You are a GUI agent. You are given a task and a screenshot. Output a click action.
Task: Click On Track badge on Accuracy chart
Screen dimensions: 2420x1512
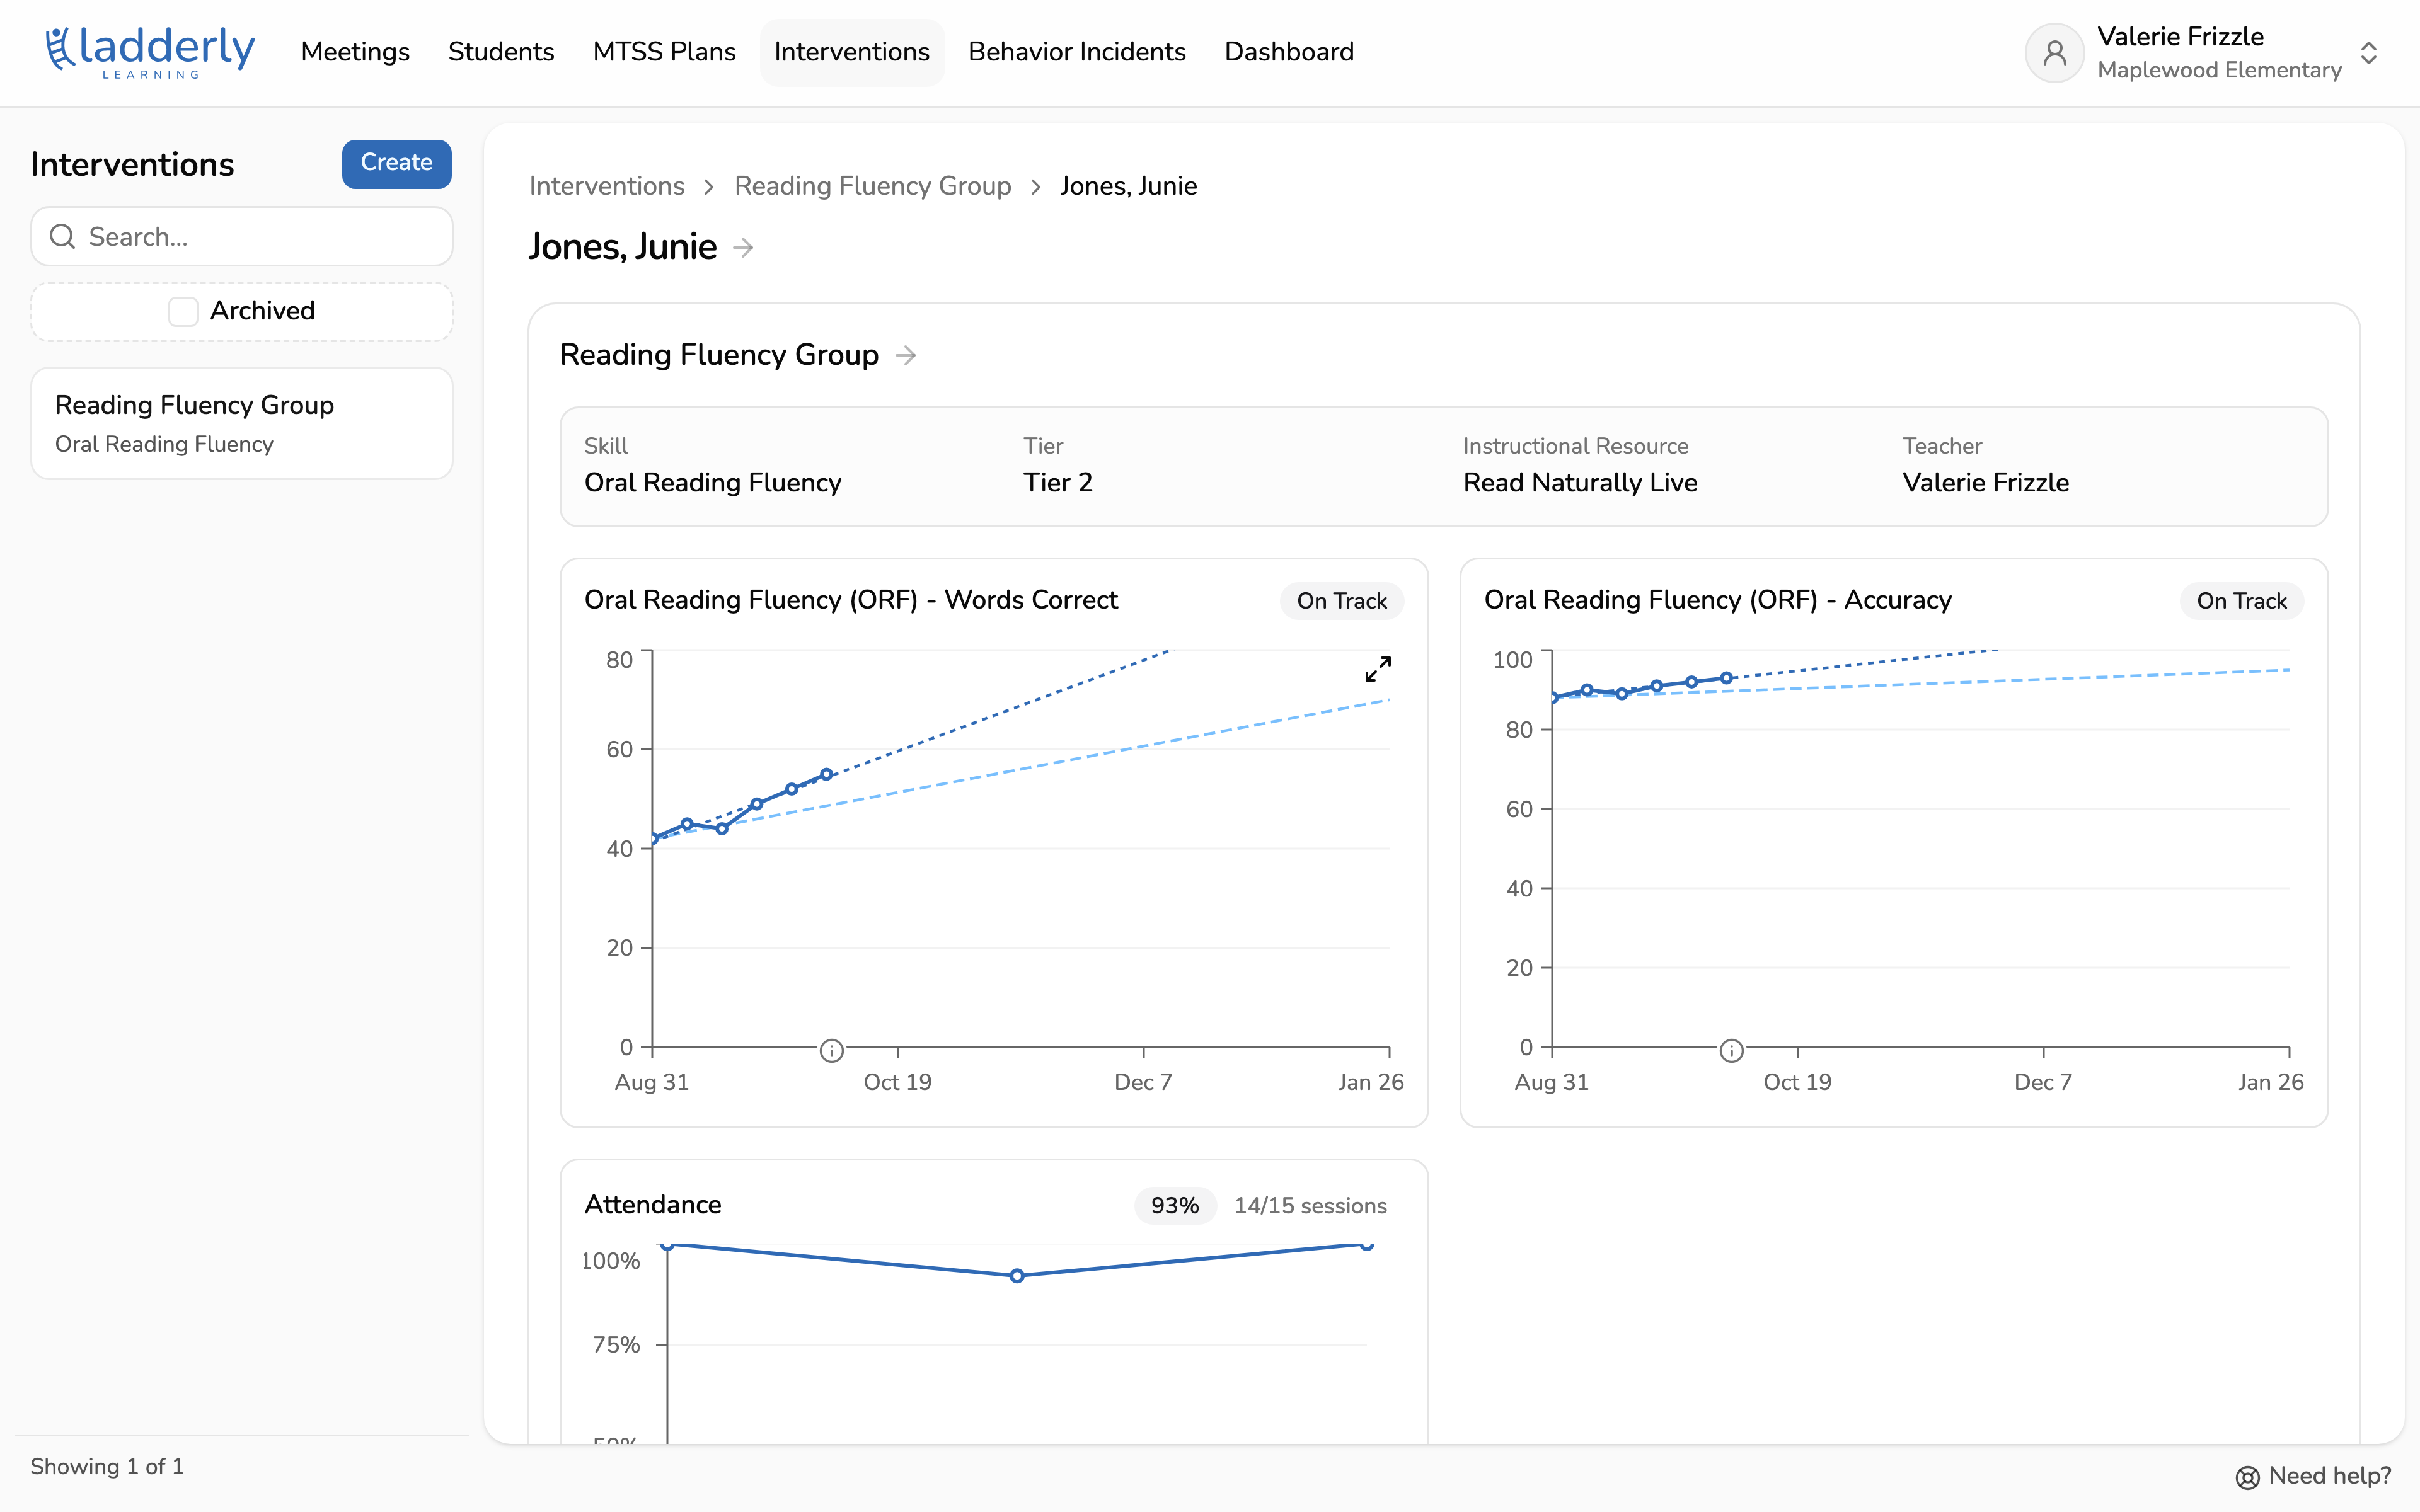pos(2241,601)
